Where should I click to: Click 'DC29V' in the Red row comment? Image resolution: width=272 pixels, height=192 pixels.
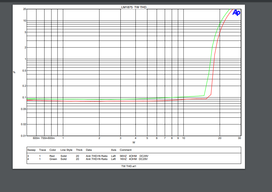pos(144,156)
